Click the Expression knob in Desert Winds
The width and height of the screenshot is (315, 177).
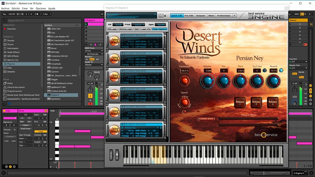tap(184, 81)
